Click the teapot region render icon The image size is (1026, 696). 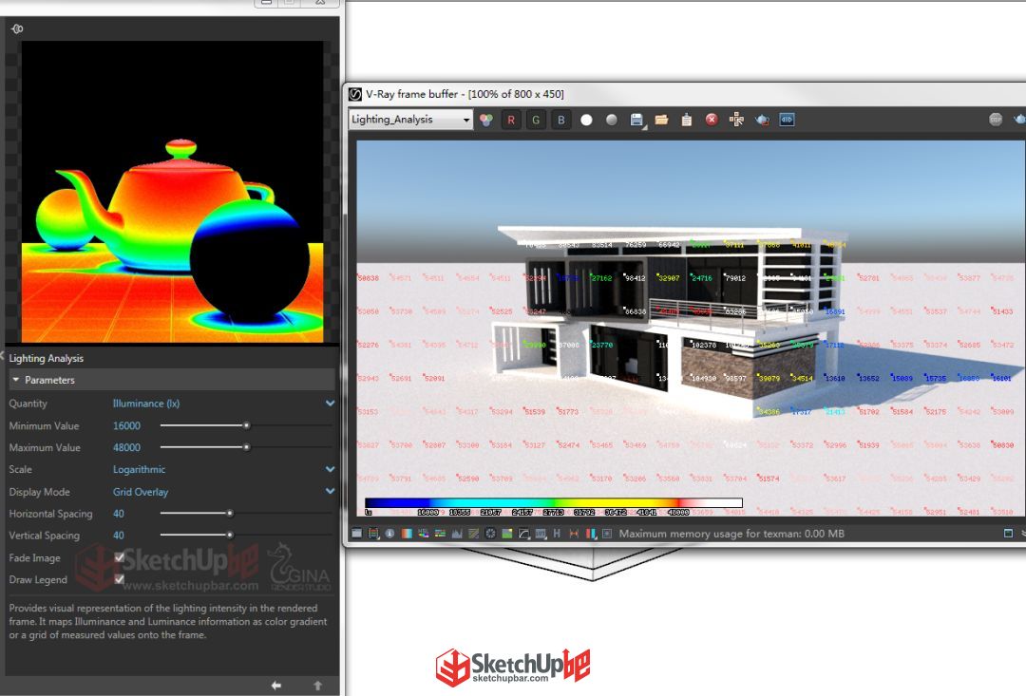[762, 120]
